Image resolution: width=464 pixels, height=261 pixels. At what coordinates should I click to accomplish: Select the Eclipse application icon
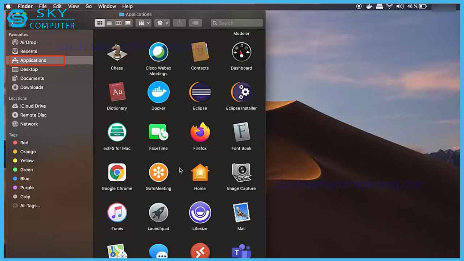[x=200, y=92]
